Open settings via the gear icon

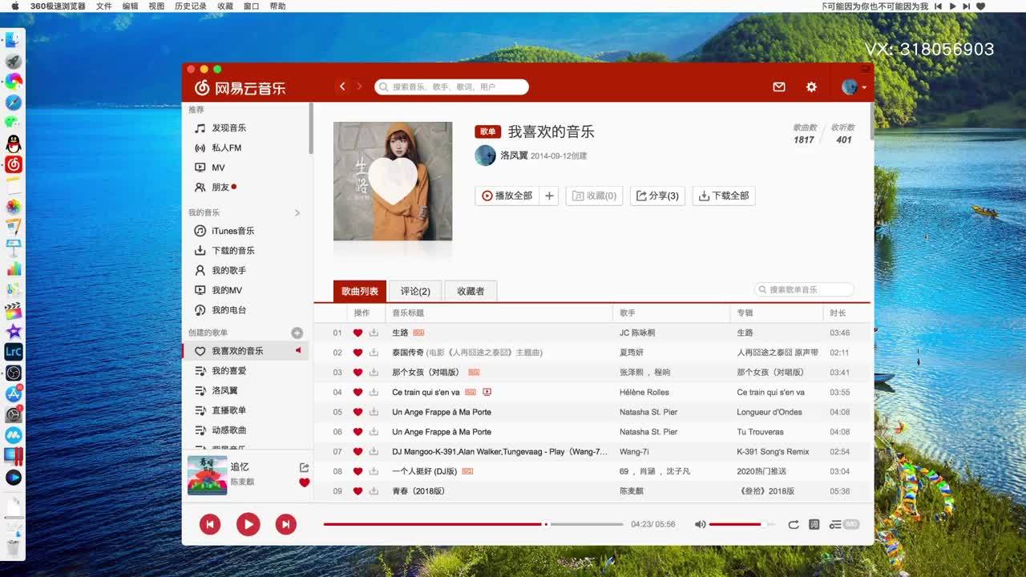click(811, 87)
